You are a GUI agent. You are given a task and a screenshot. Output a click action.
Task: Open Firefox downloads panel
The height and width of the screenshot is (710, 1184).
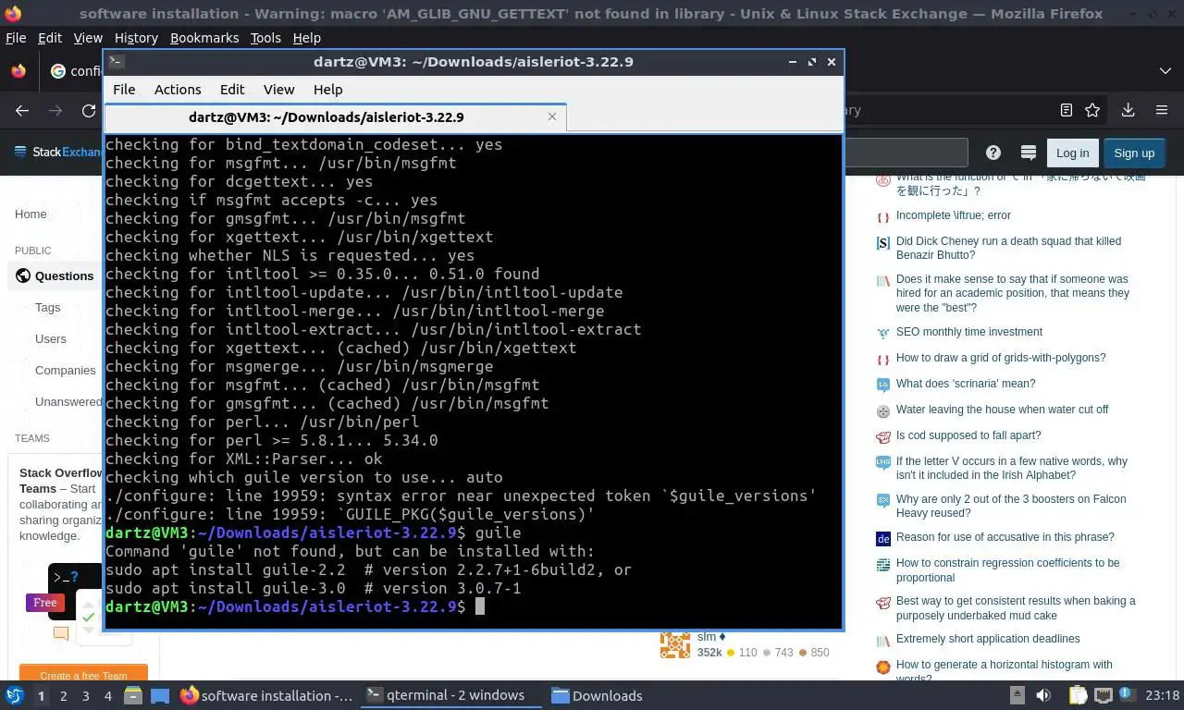point(1128,110)
